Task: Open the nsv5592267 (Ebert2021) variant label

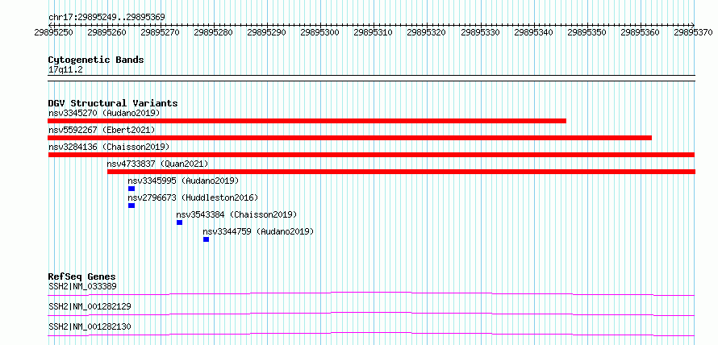Action: 102,130
